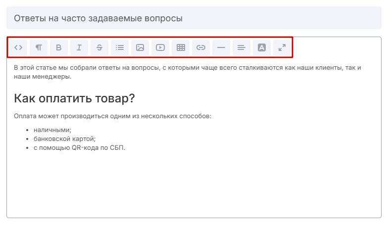Switch to HTML source code view

[18, 47]
